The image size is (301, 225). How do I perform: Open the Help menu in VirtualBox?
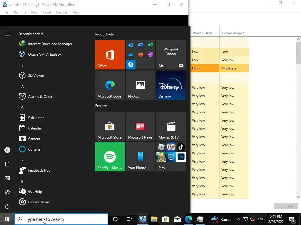point(76,12)
